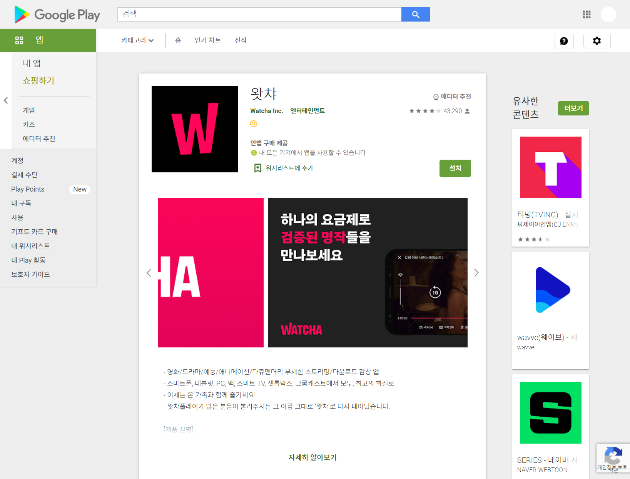Click the editor's choice badge icon
This screenshot has width=630, height=479.
436,97
